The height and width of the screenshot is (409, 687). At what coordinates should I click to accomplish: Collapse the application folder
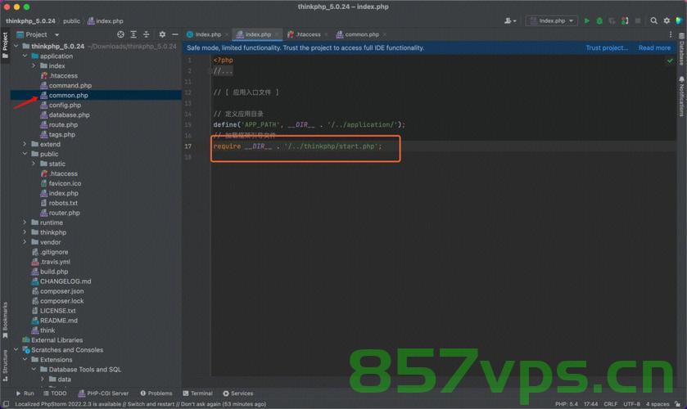point(25,56)
